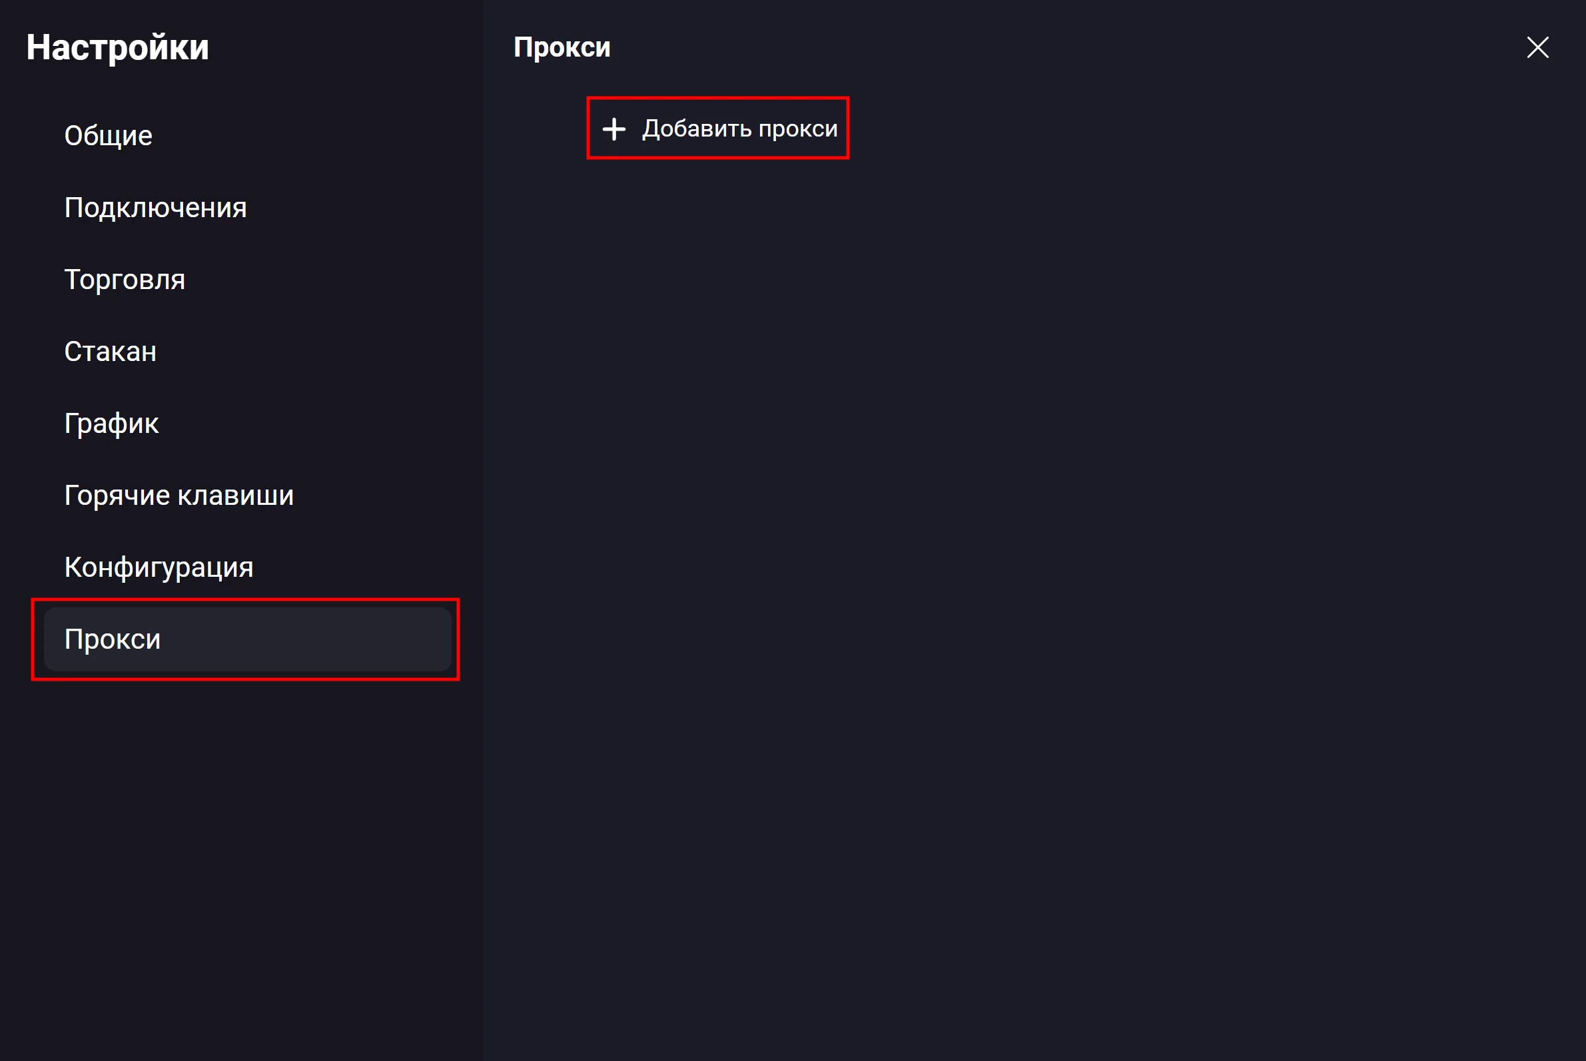View trading options under Торговля

125,280
